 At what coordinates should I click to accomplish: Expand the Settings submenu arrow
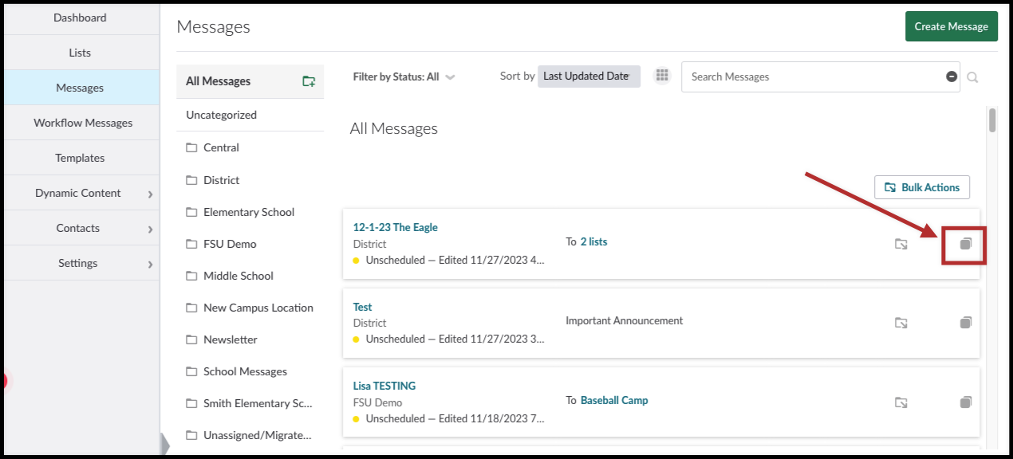coord(150,264)
